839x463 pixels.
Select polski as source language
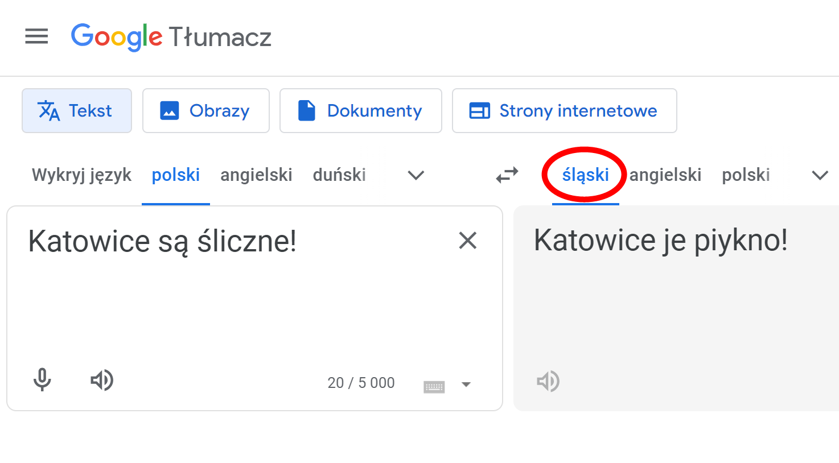click(176, 175)
